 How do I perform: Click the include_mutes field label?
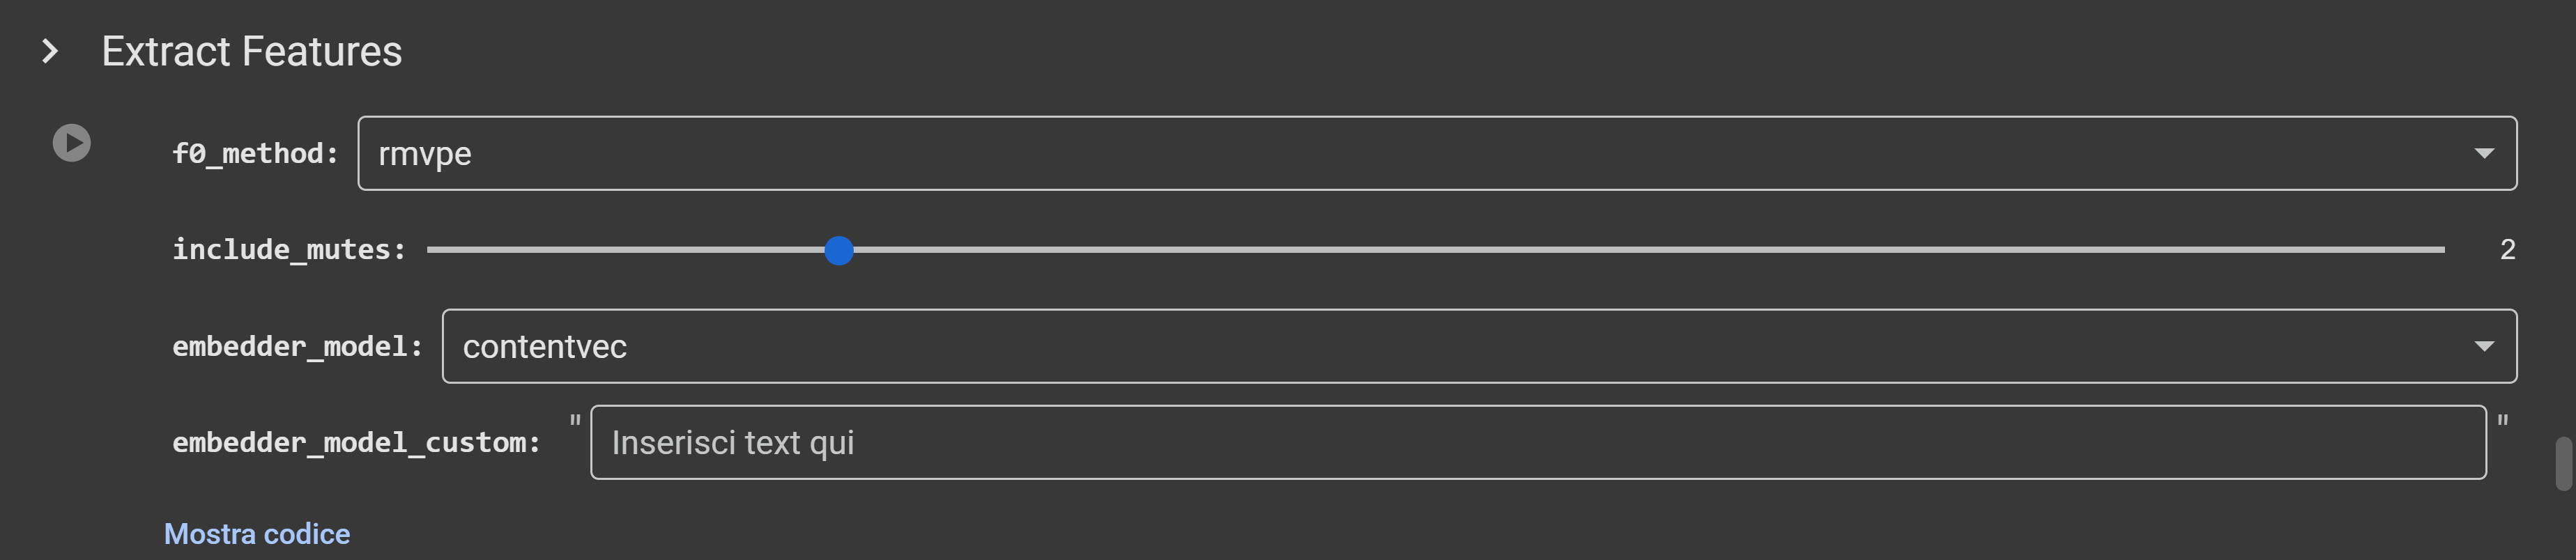point(289,249)
